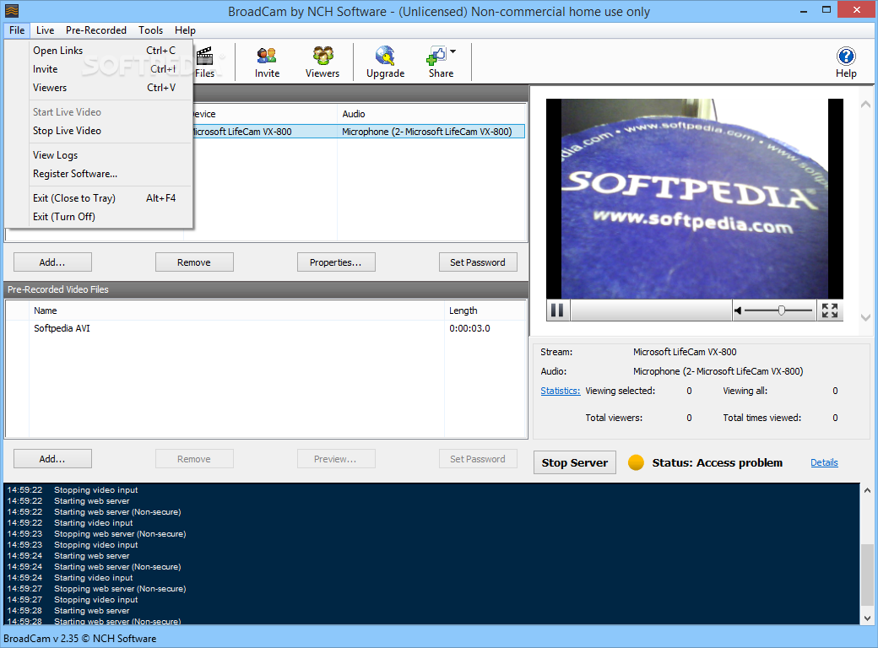
Task: Click the Stop Server button
Action: (x=575, y=462)
